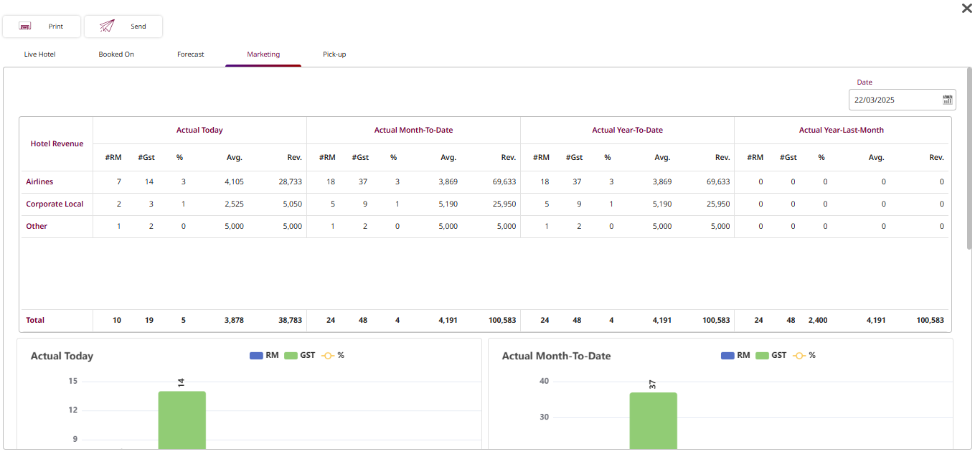
Task: Open the calendar picker icon
Action: click(947, 100)
